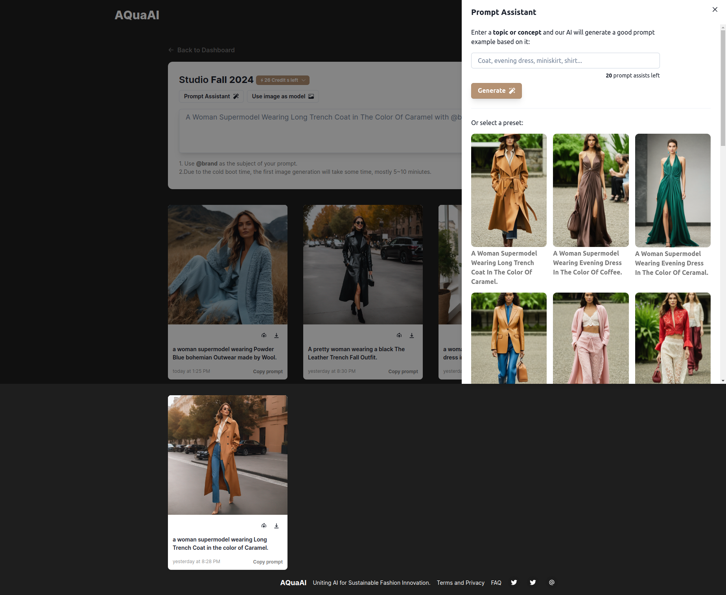726x595 pixels.
Task: Select the red lace top preset image
Action: (x=673, y=338)
